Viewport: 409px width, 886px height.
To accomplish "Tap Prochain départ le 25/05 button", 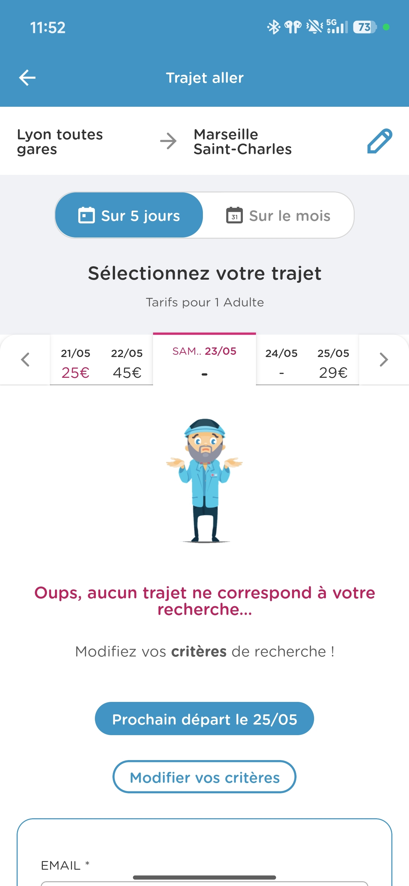I will (204, 719).
